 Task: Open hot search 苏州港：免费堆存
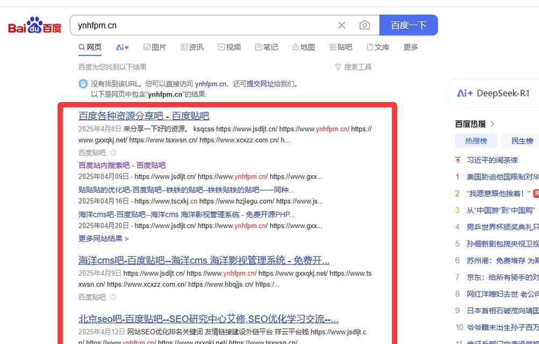[502, 261]
